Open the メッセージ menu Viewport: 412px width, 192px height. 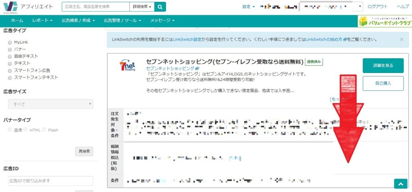pos(162,20)
